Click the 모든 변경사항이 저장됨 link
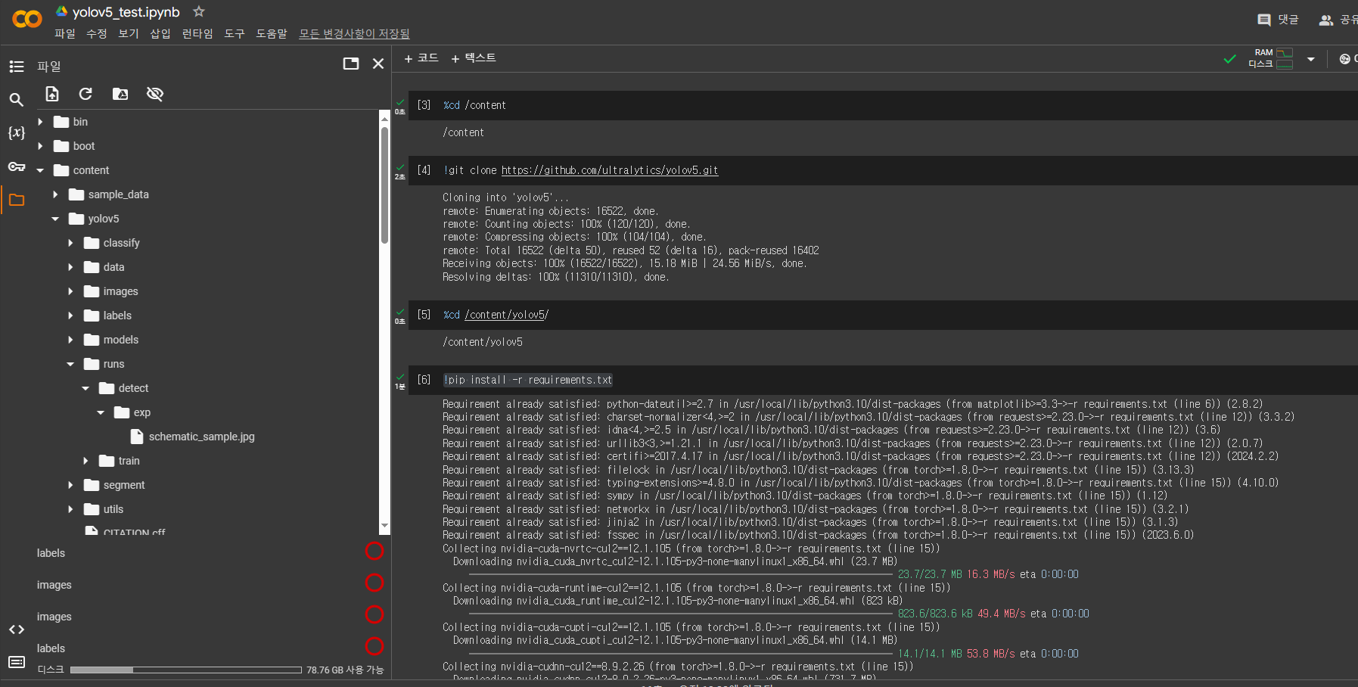Viewport: 1358px width, 687px height. coord(354,33)
